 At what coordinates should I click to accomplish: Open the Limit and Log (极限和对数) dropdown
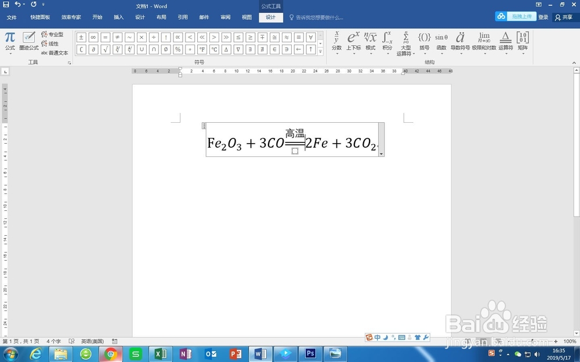click(484, 43)
